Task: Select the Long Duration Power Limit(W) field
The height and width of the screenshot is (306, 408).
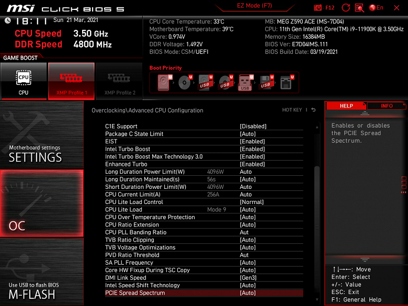Action: coord(204,172)
